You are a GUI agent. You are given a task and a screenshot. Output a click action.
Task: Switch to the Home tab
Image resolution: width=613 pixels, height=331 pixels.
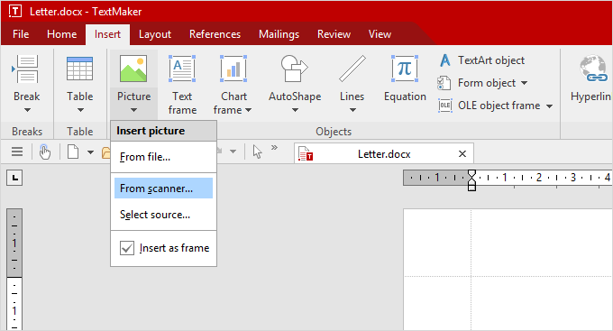pos(62,34)
